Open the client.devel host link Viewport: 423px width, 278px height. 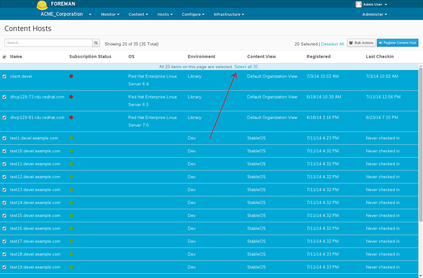click(21, 76)
